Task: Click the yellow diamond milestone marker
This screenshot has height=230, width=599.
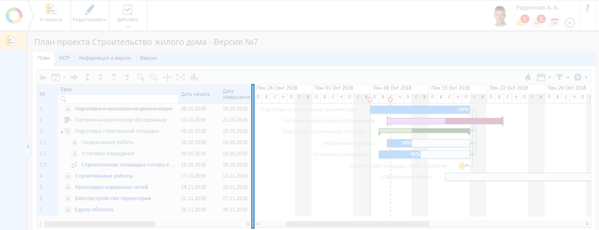Action: tap(462, 166)
